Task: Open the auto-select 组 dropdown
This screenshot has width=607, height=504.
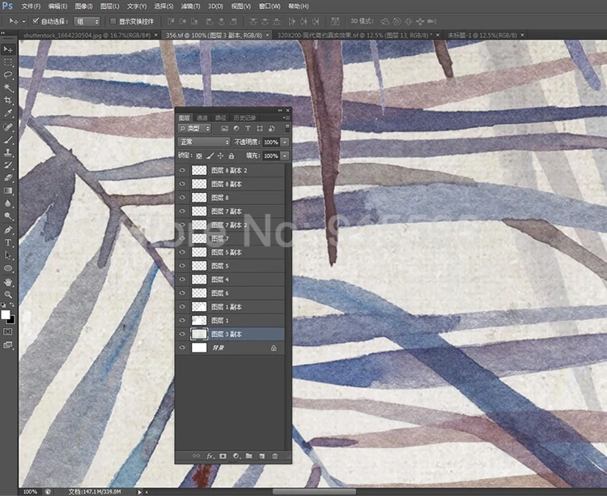Action: pyautogui.click(x=87, y=21)
